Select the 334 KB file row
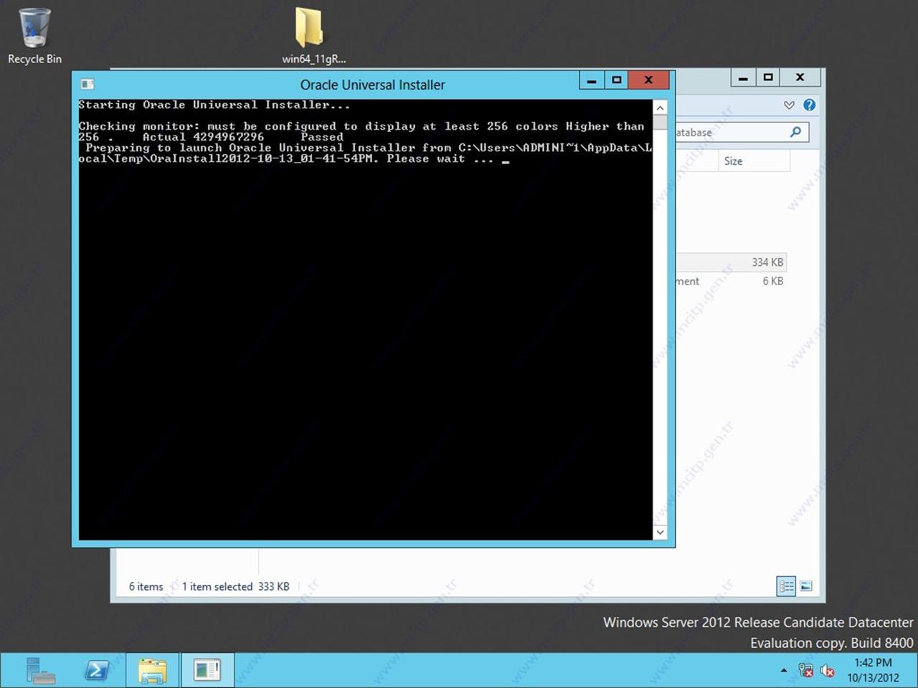 click(731, 262)
